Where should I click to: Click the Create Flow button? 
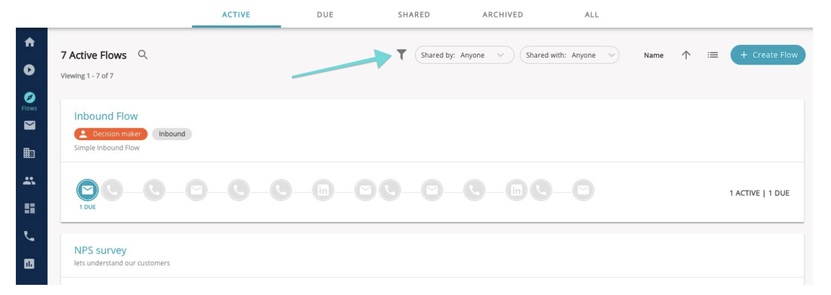coord(768,55)
